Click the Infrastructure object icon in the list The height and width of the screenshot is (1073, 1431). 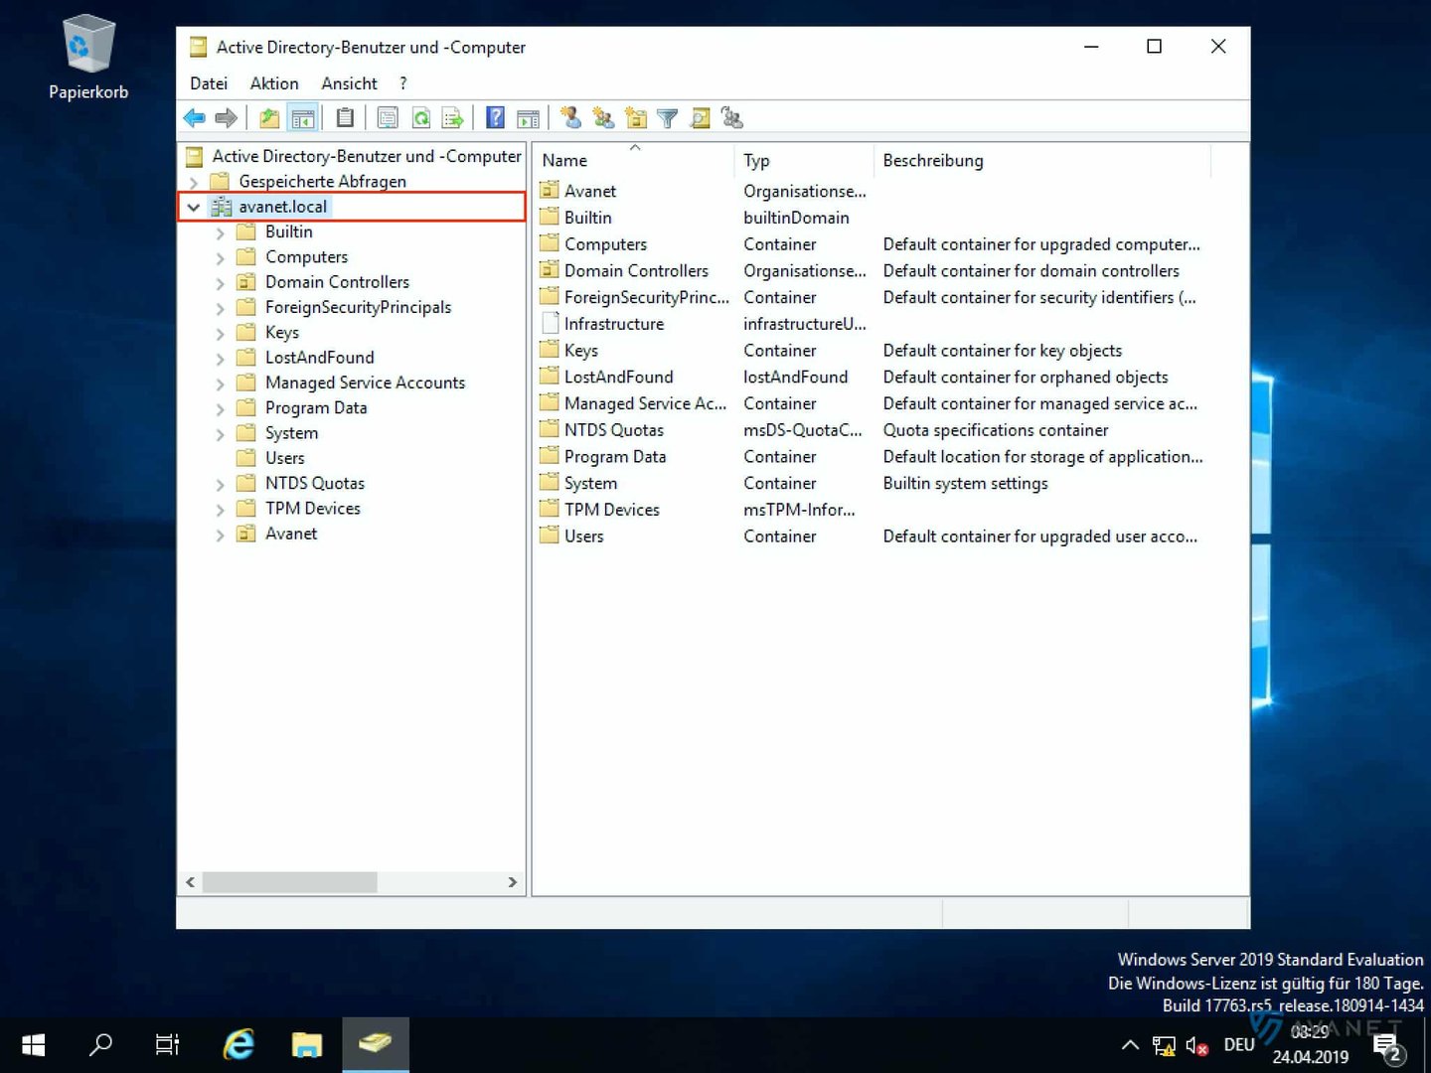[x=550, y=323]
